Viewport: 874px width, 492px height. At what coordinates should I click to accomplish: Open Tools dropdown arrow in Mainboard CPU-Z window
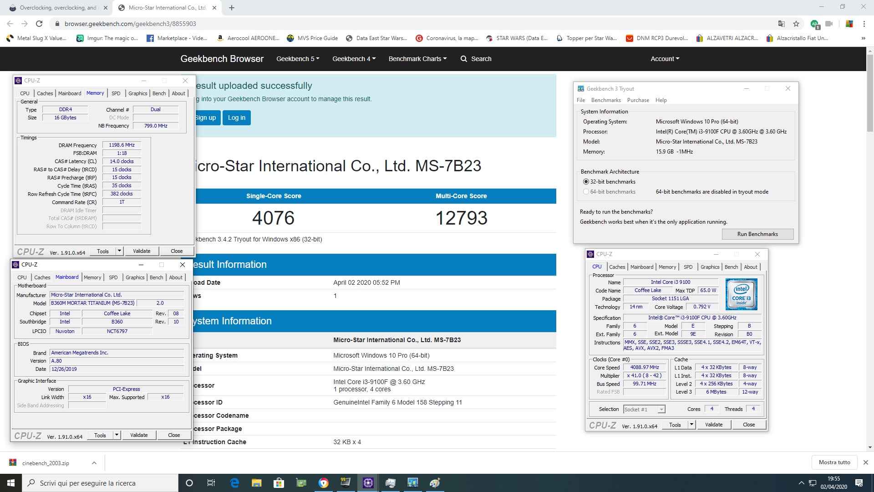click(117, 435)
